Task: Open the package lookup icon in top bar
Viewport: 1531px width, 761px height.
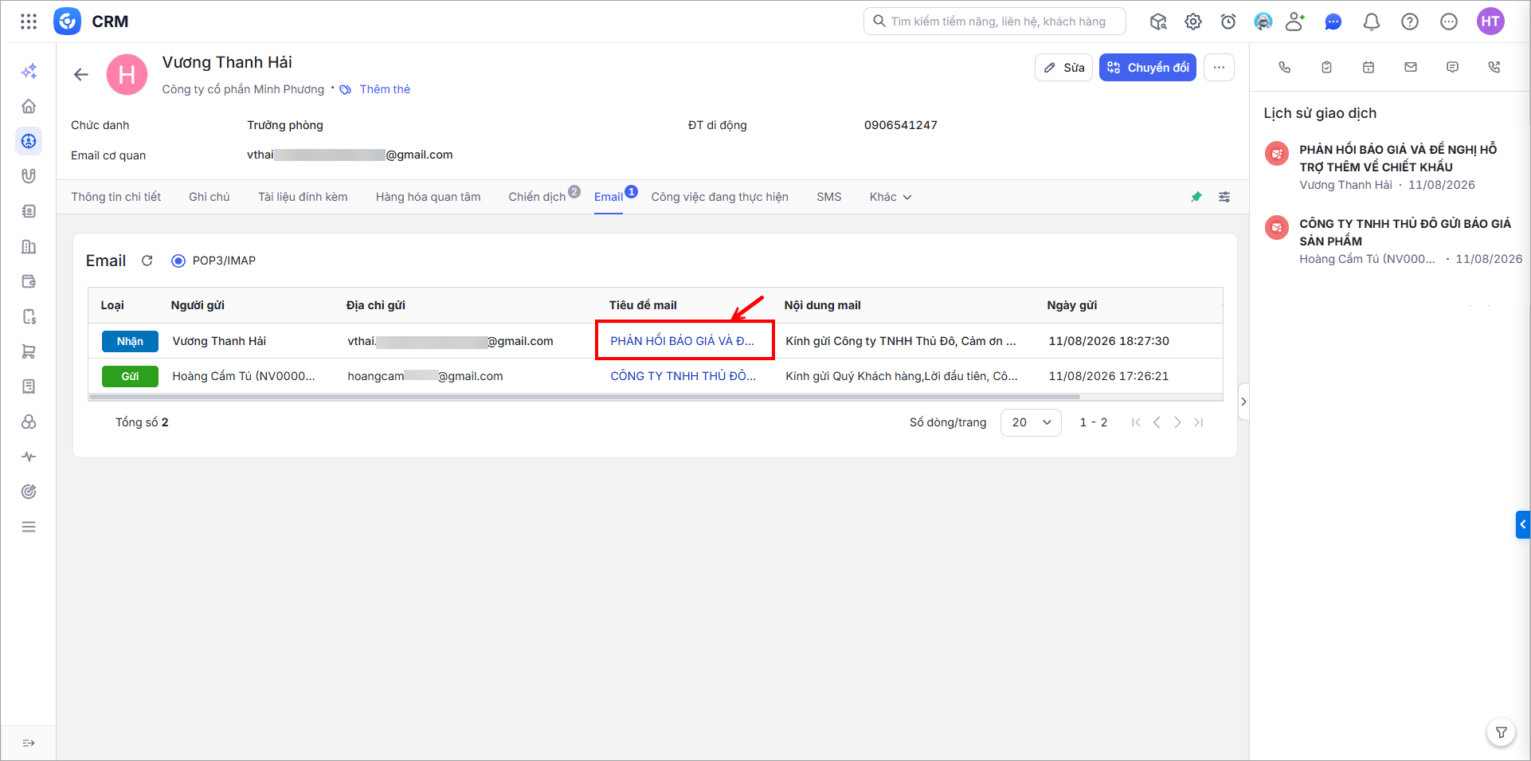Action: pyautogui.click(x=1158, y=22)
